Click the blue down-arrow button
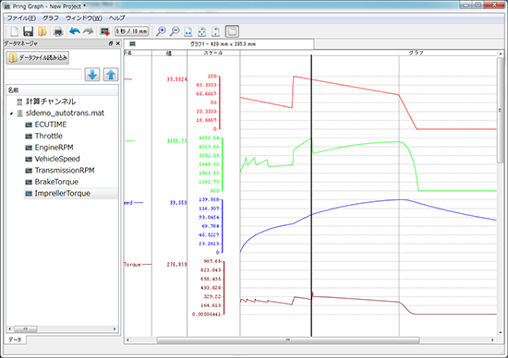The width and height of the screenshot is (508, 358). pos(92,75)
